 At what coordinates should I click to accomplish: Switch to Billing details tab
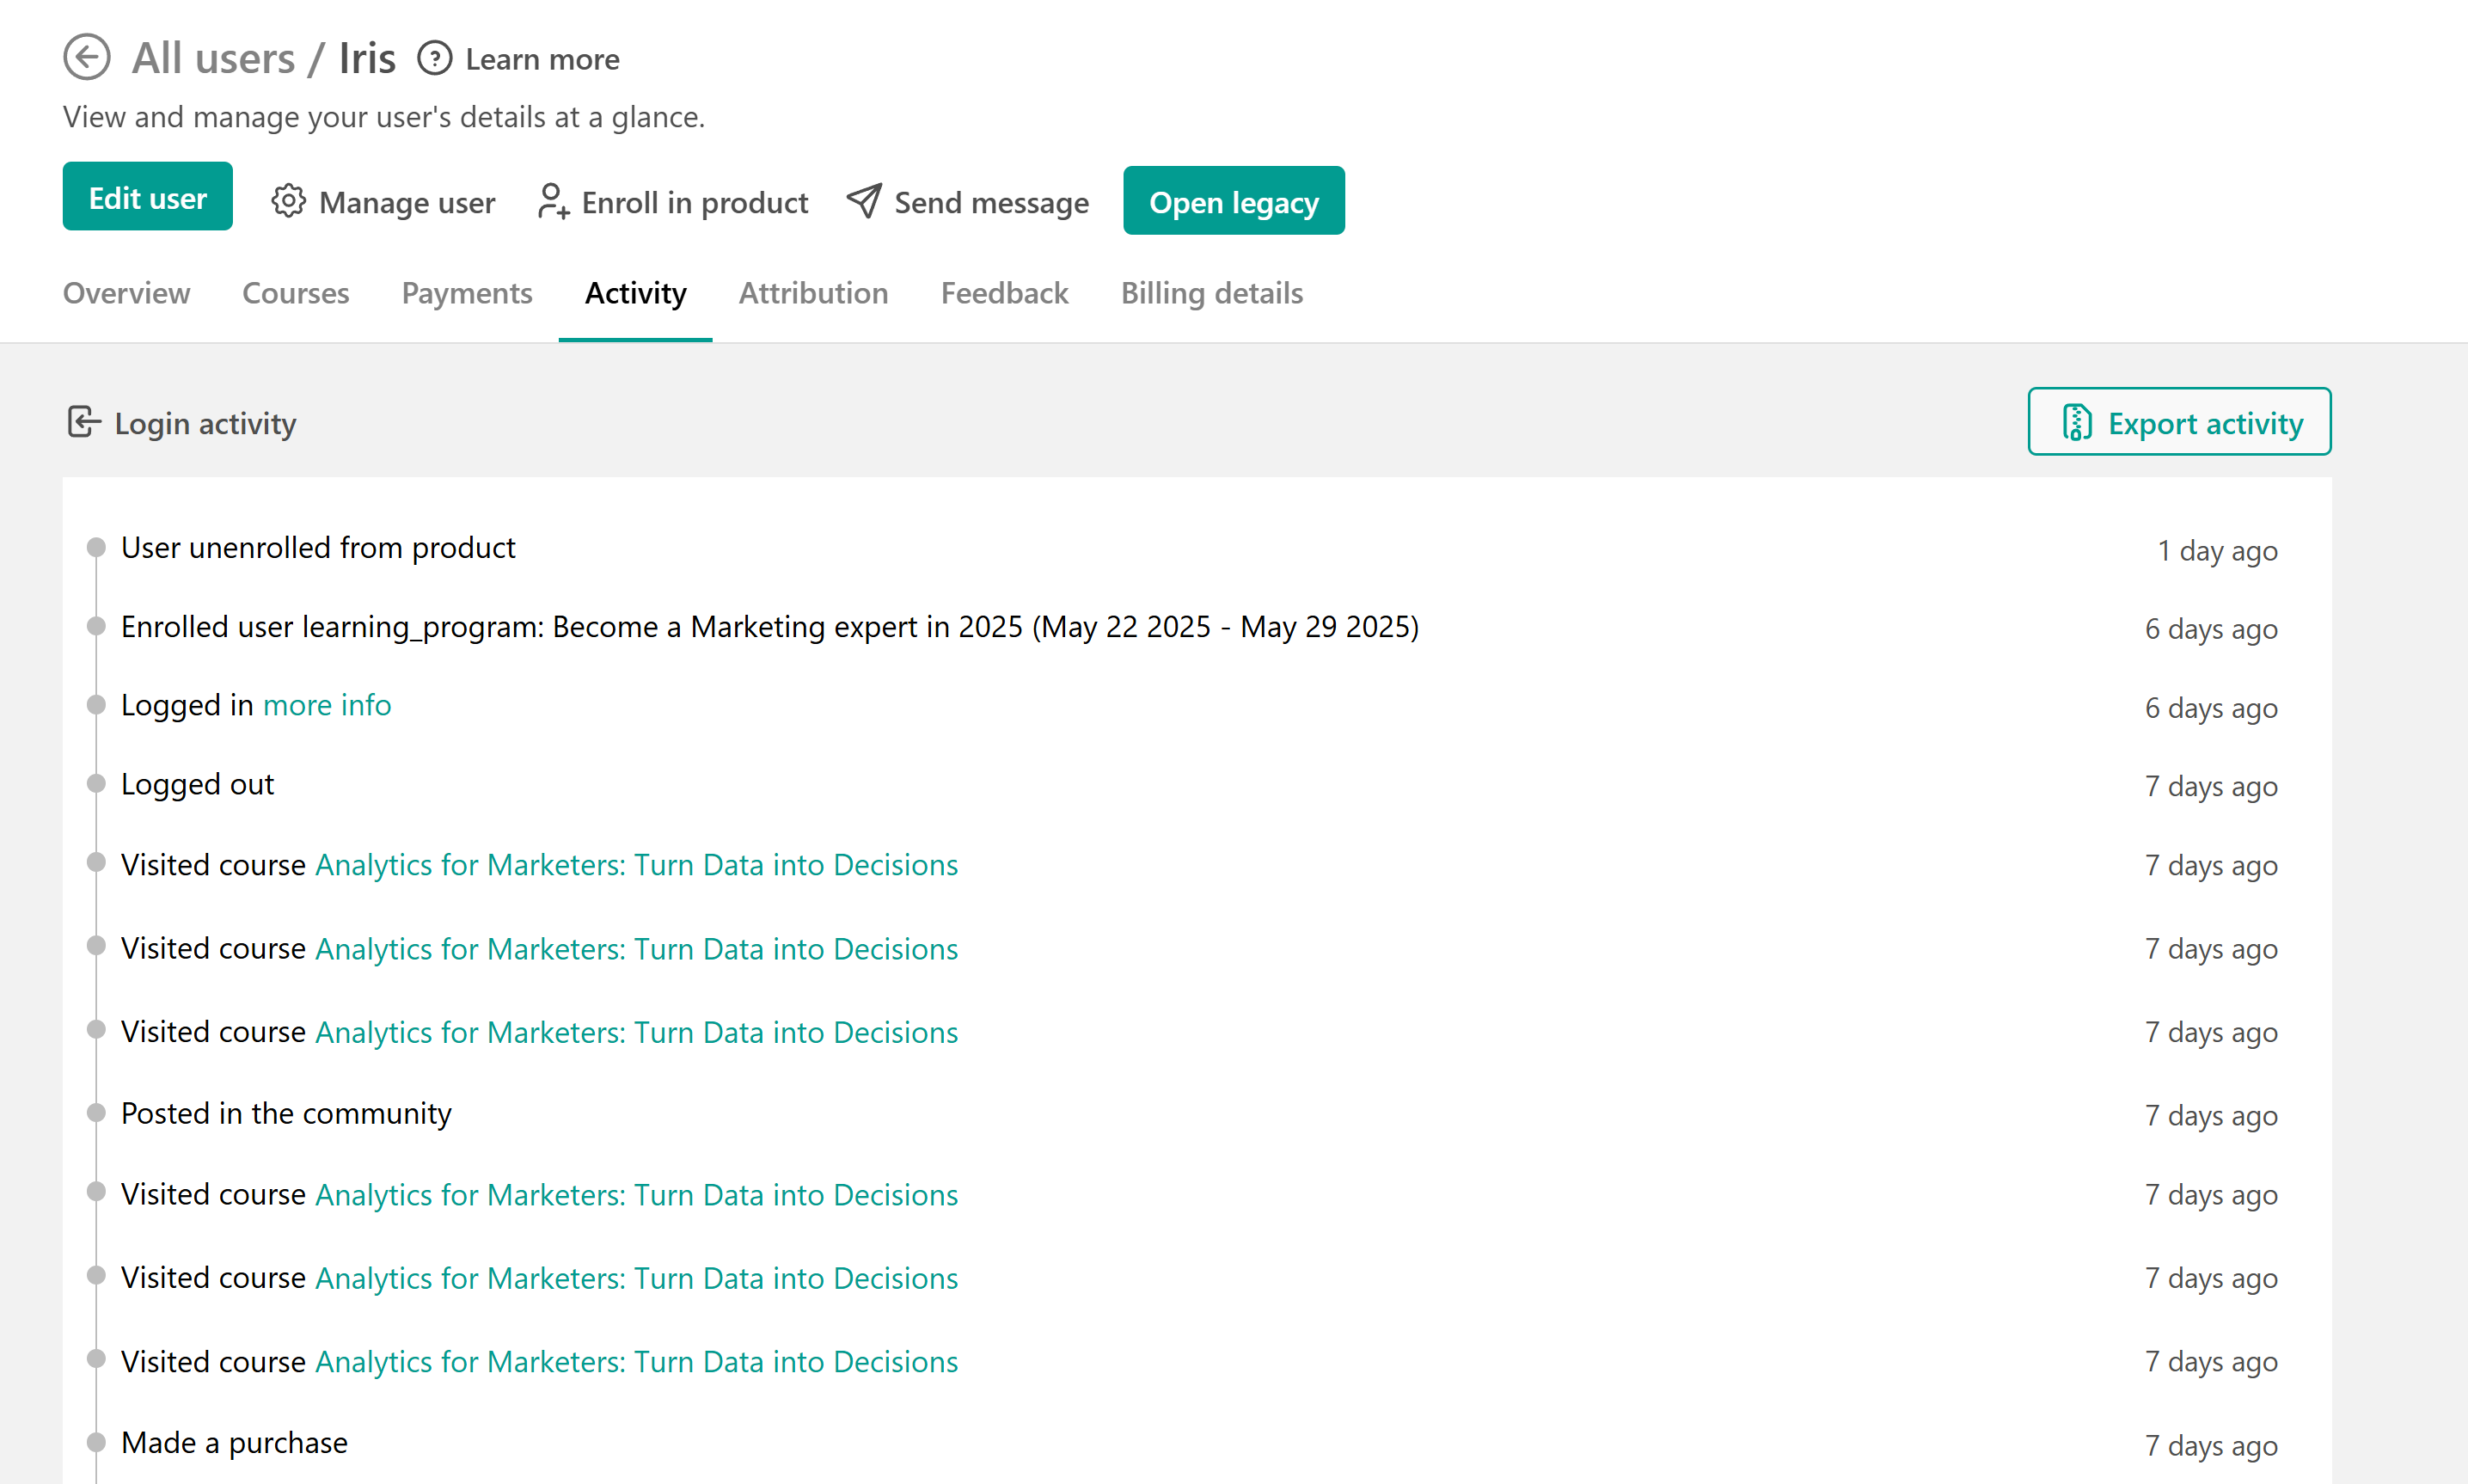[1210, 293]
